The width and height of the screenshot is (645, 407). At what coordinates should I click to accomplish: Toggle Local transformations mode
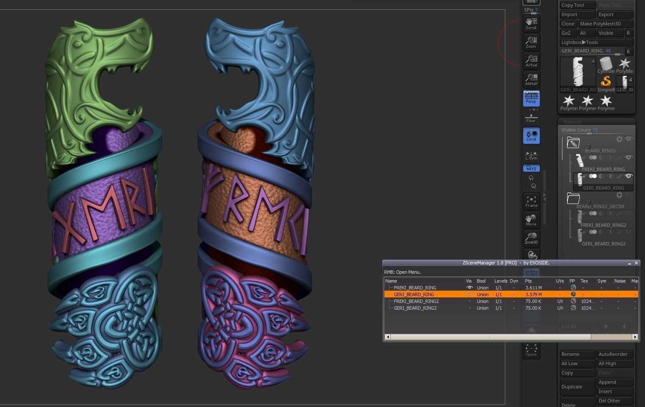point(531,135)
